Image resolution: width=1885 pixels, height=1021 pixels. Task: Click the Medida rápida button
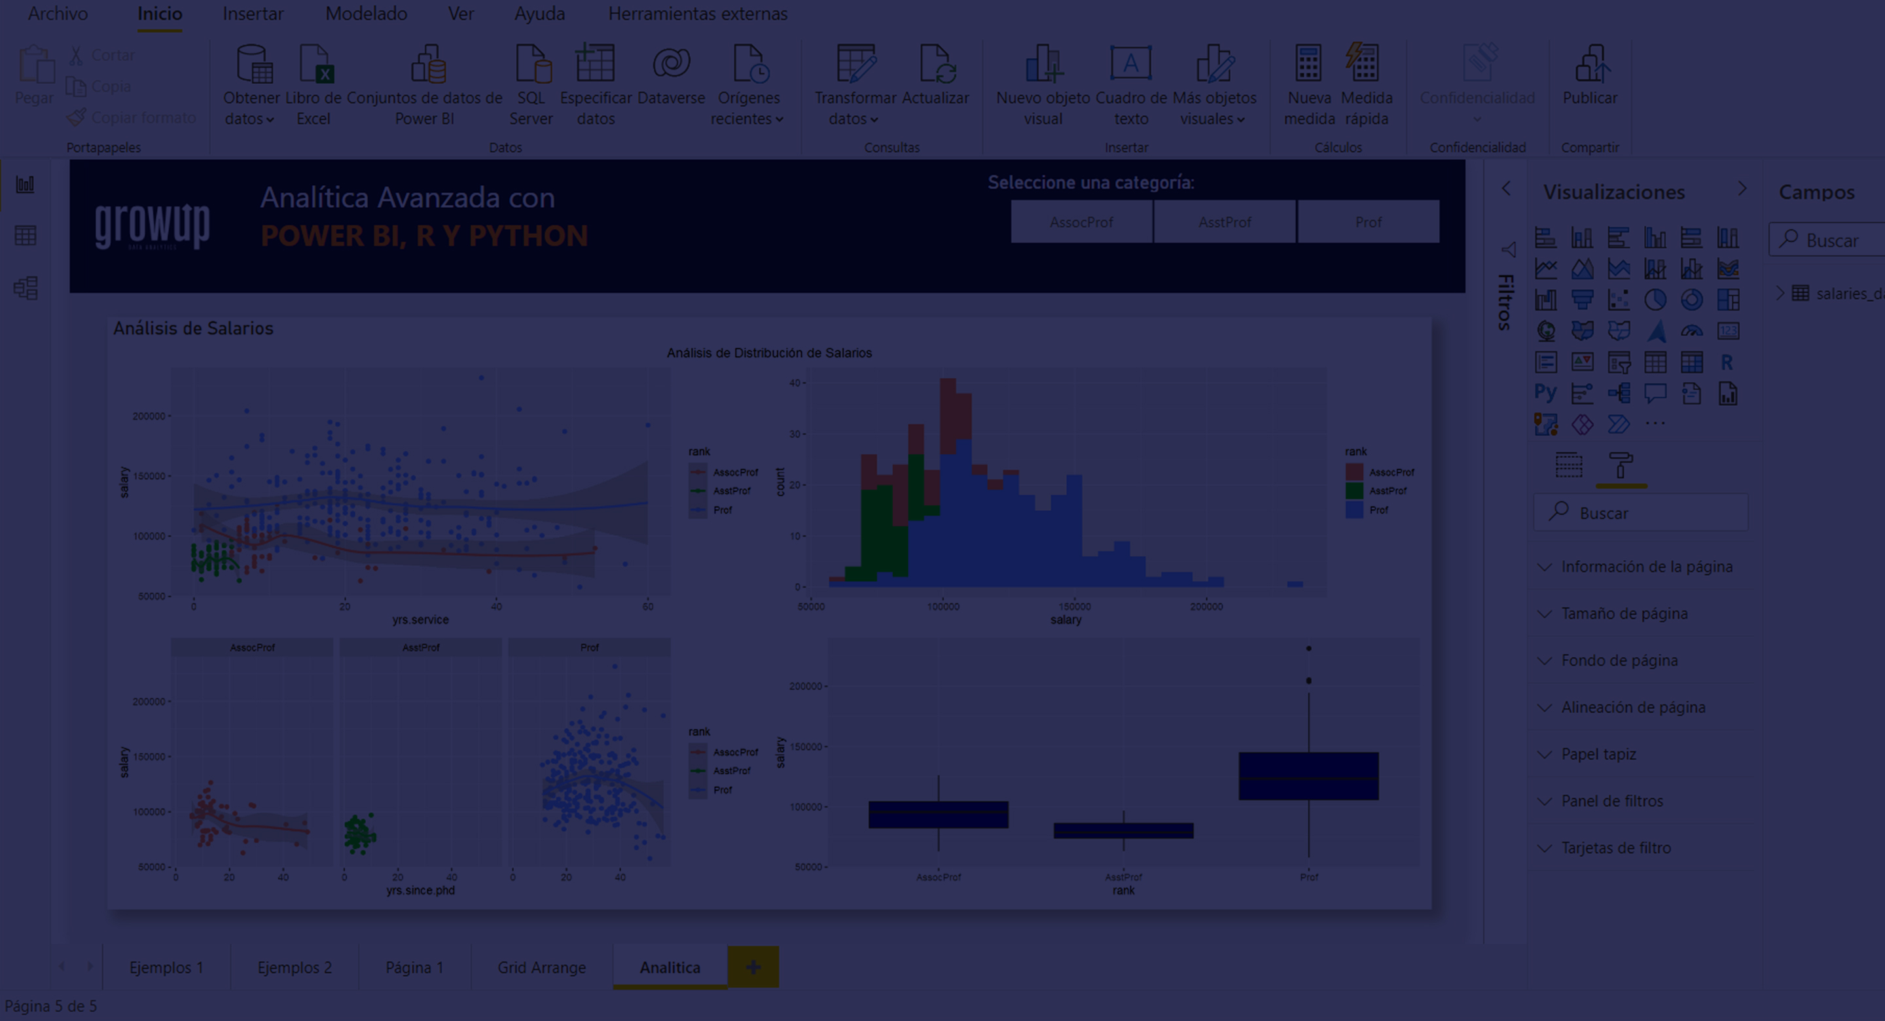pyautogui.click(x=1366, y=86)
